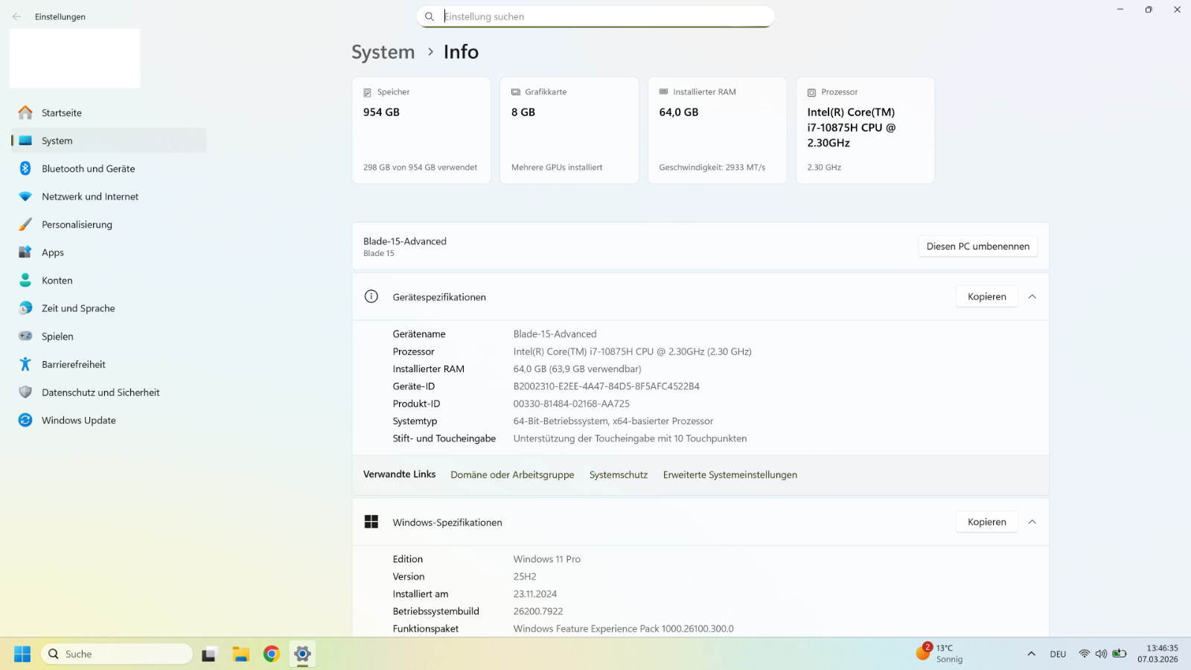Click the Stift- und Toucheingabe value text
Image resolution: width=1191 pixels, height=670 pixels.
[x=630, y=438]
